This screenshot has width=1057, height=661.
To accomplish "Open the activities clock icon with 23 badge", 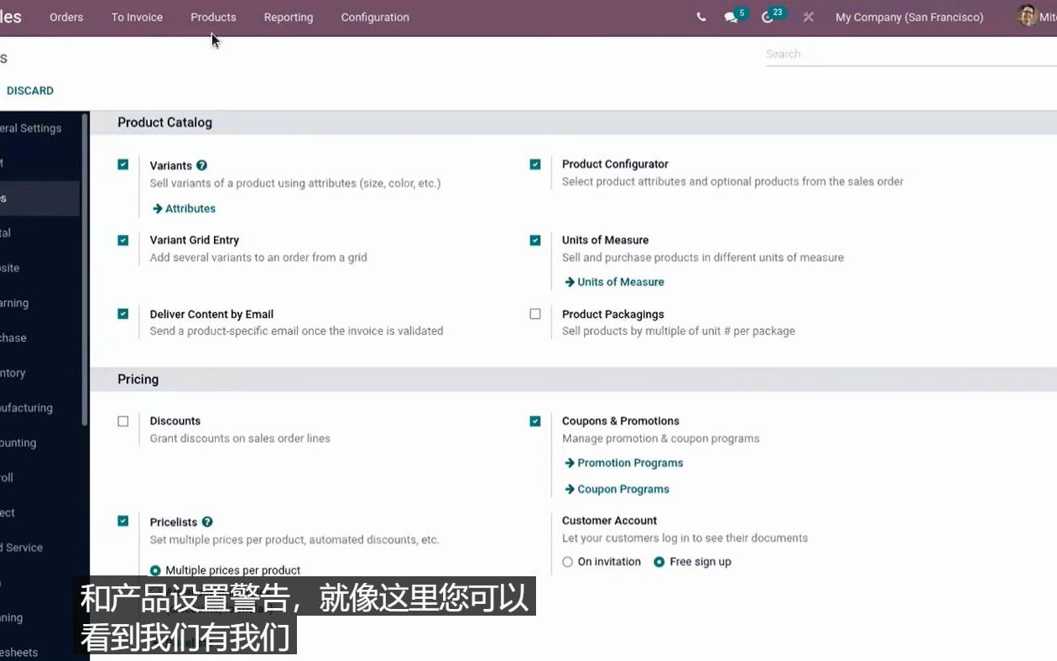I will point(769,17).
